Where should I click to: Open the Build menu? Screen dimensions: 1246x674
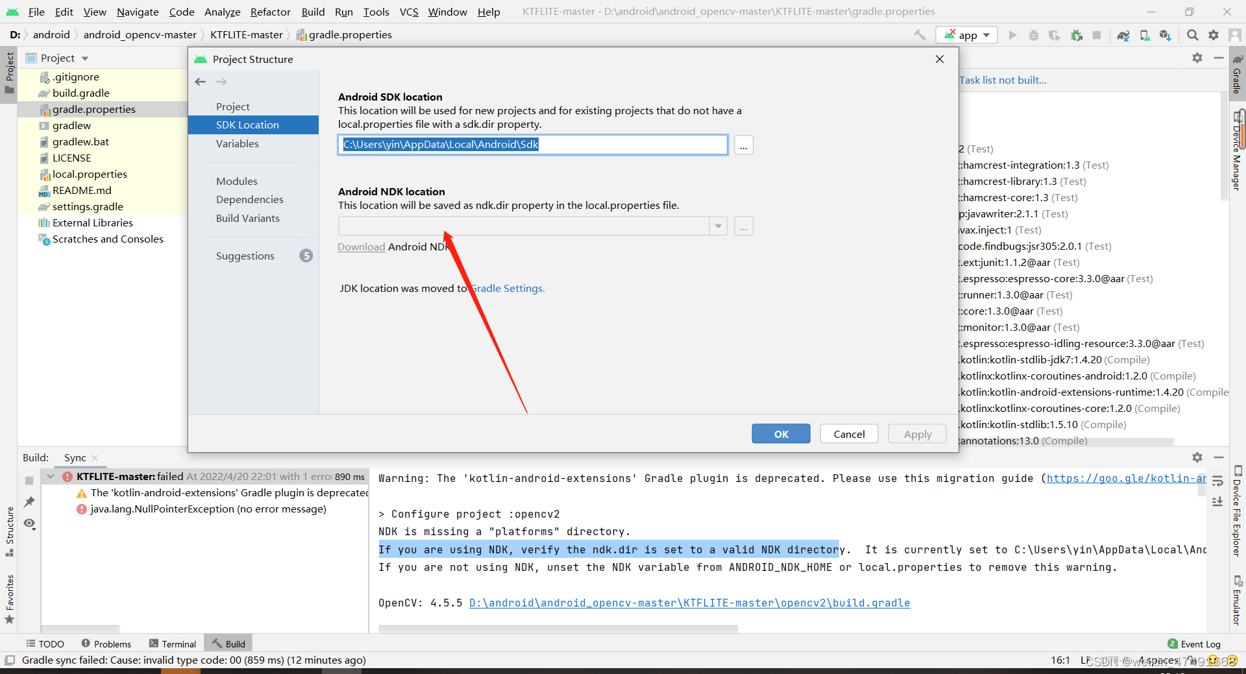point(313,12)
